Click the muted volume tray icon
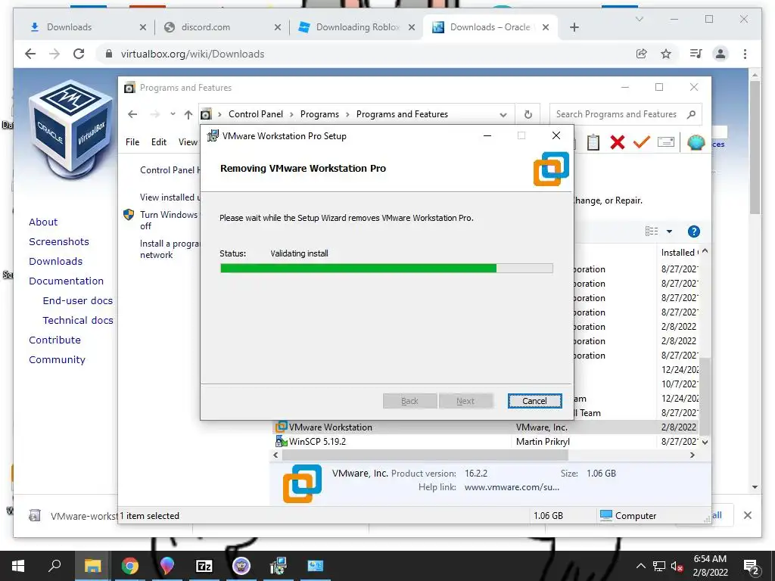Image resolution: width=775 pixels, height=581 pixels. tap(677, 566)
